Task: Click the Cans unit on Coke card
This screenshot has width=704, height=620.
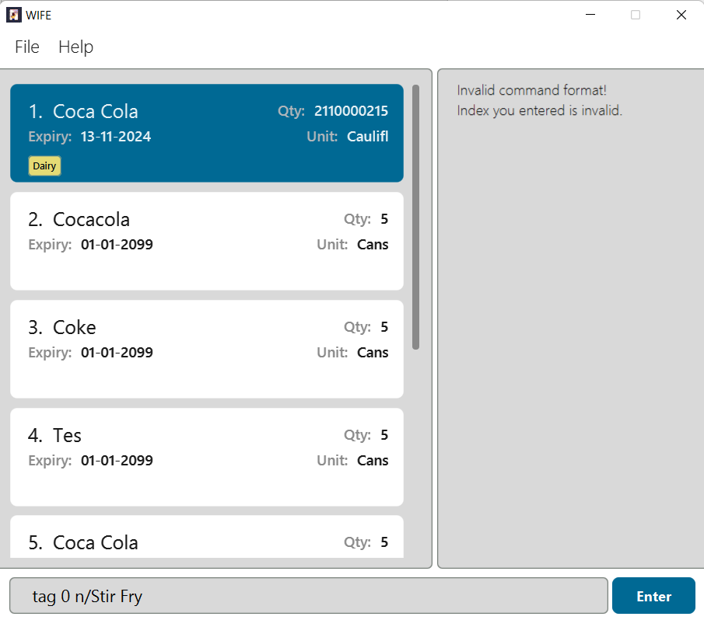Action: click(373, 353)
